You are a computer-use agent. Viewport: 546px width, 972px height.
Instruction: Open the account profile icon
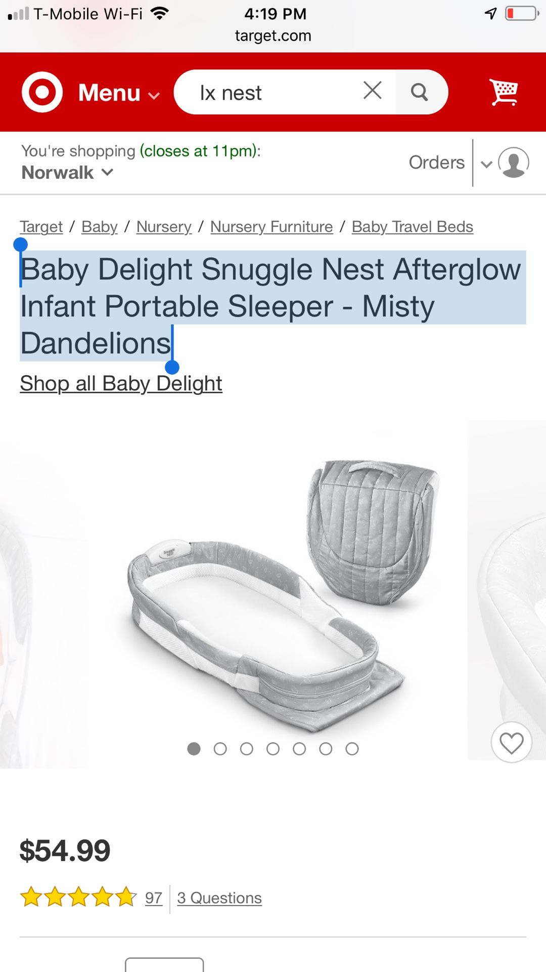(514, 163)
